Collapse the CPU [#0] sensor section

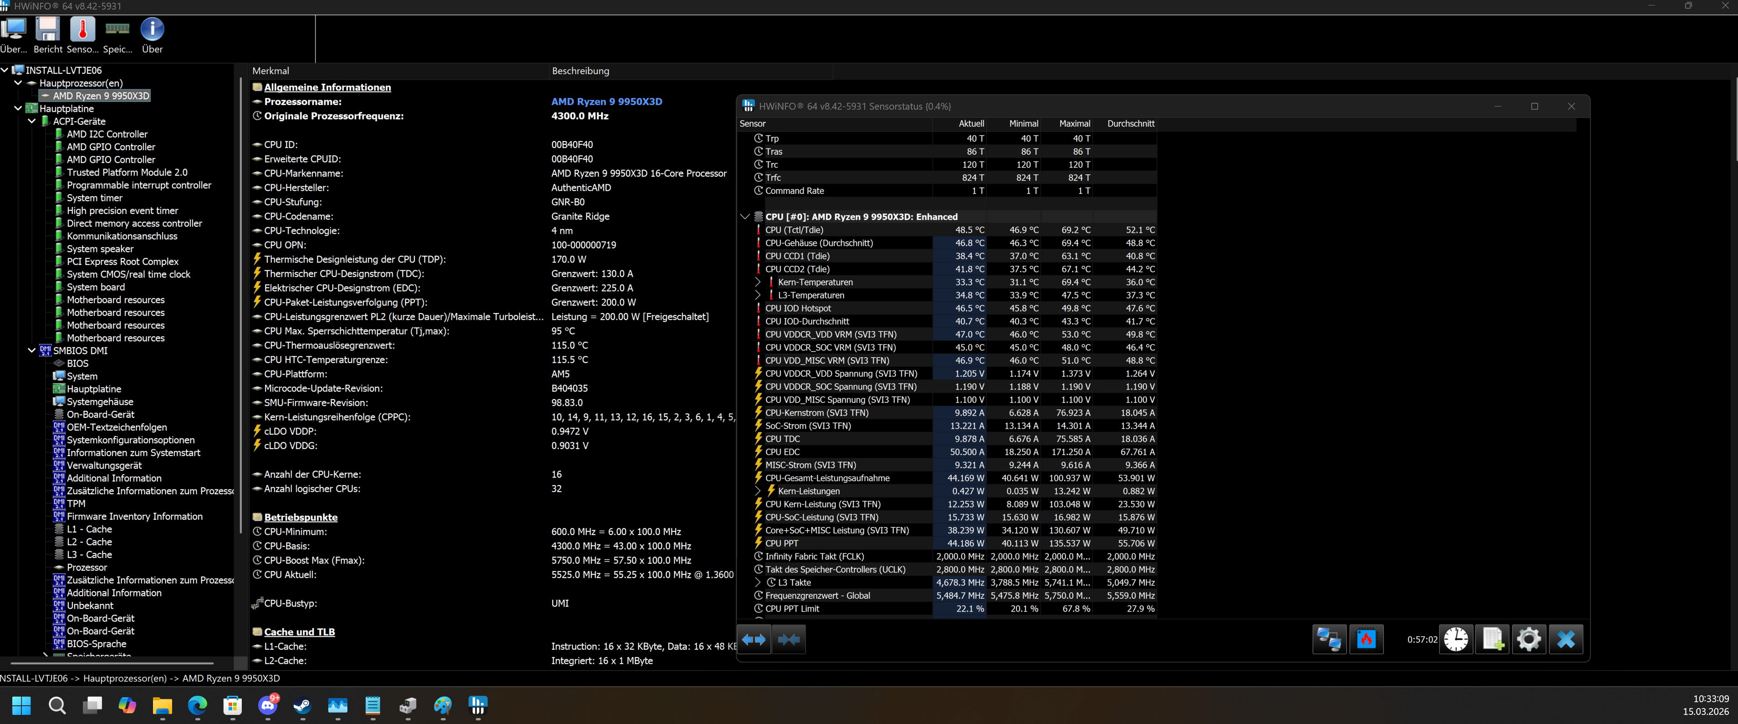coord(745,217)
